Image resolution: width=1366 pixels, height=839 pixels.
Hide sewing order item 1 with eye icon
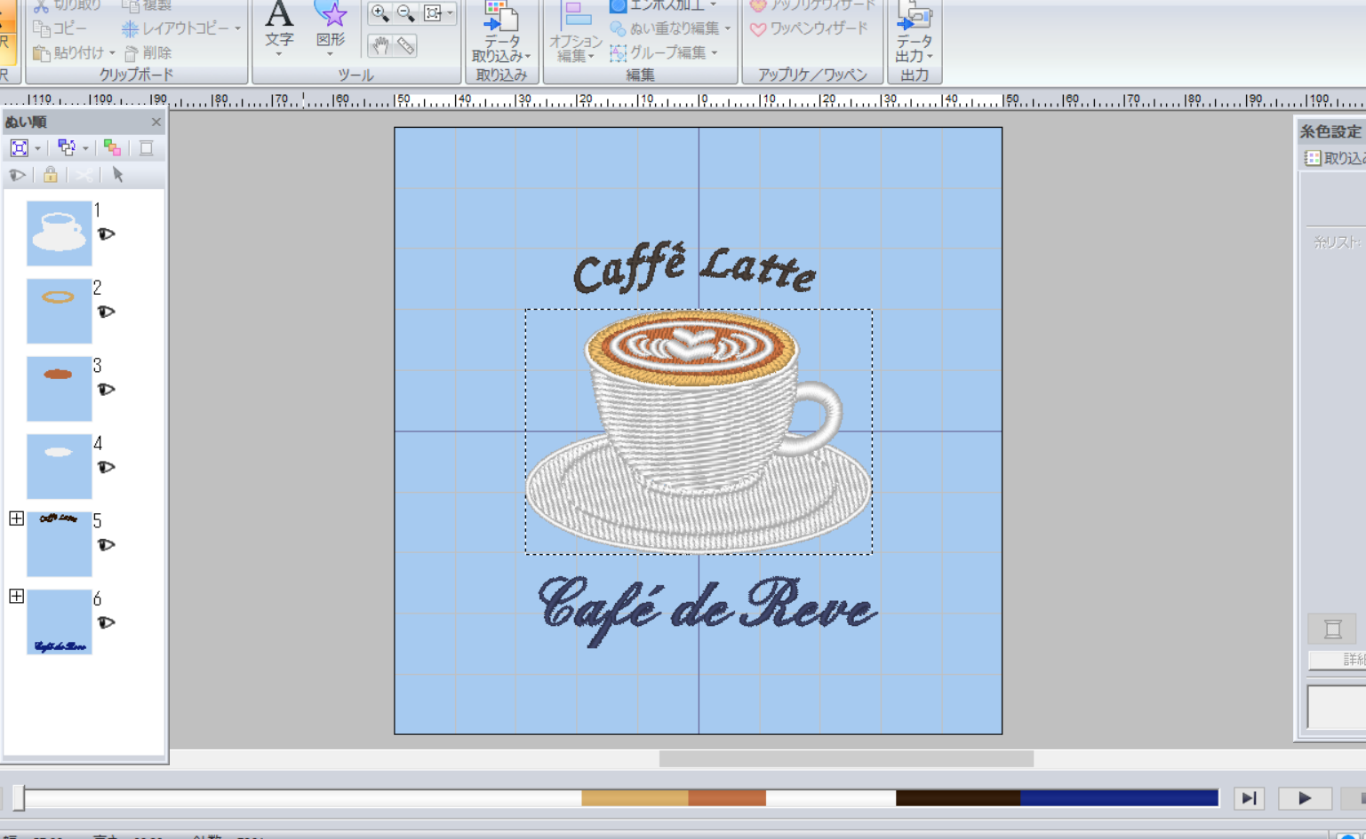click(107, 234)
